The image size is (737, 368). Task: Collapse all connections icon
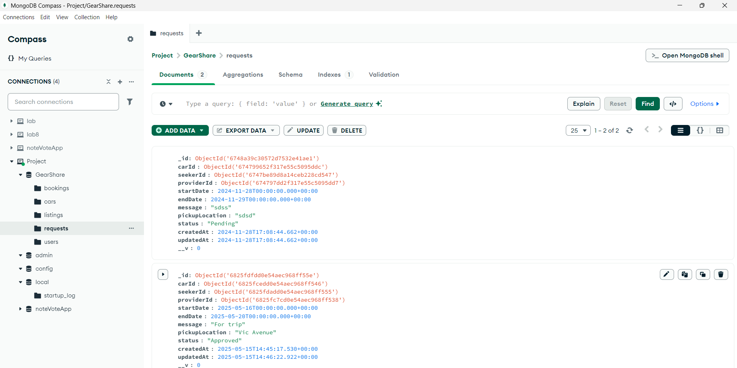point(109,82)
